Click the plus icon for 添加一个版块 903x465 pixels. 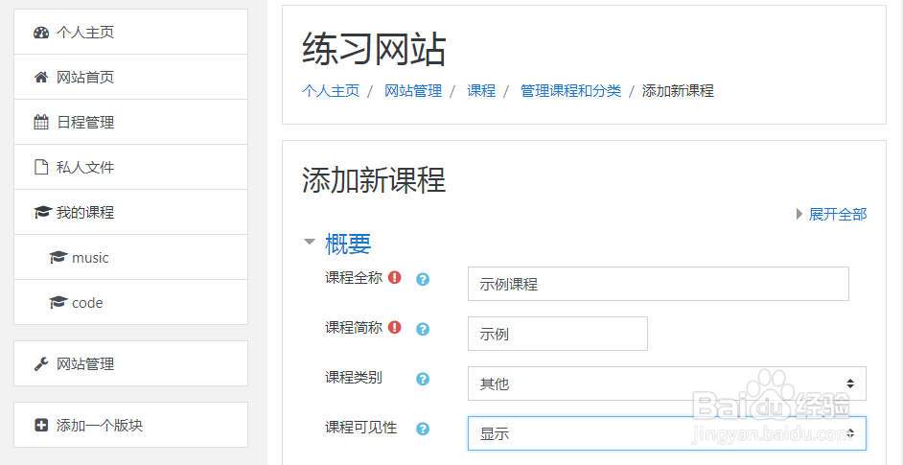pyautogui.click(x=41, y=425)
